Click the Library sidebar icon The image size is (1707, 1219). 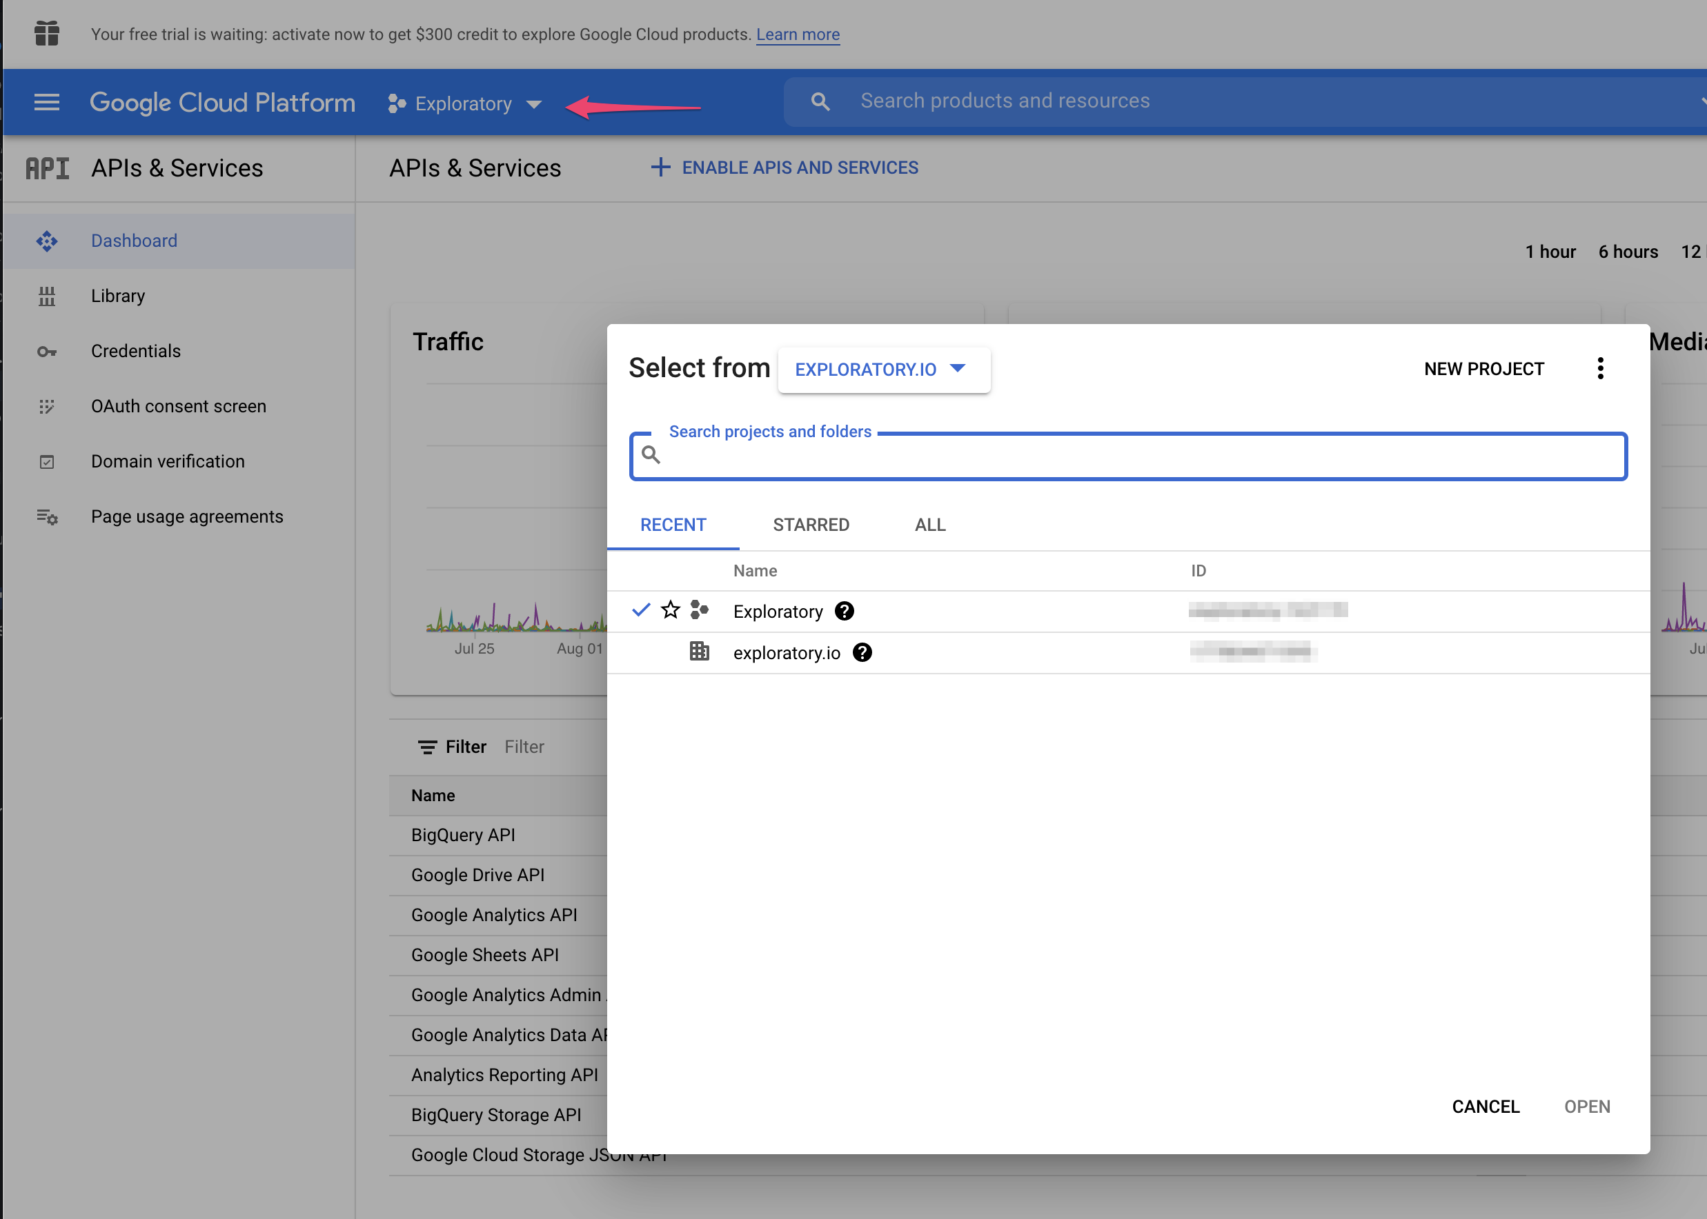point(46,296)
